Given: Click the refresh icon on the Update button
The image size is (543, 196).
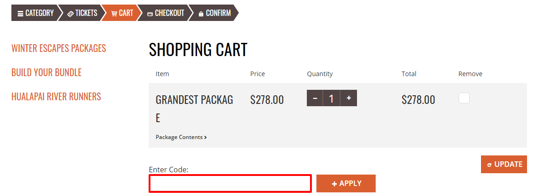Looking at the screenshot, I should click(489, 165).
